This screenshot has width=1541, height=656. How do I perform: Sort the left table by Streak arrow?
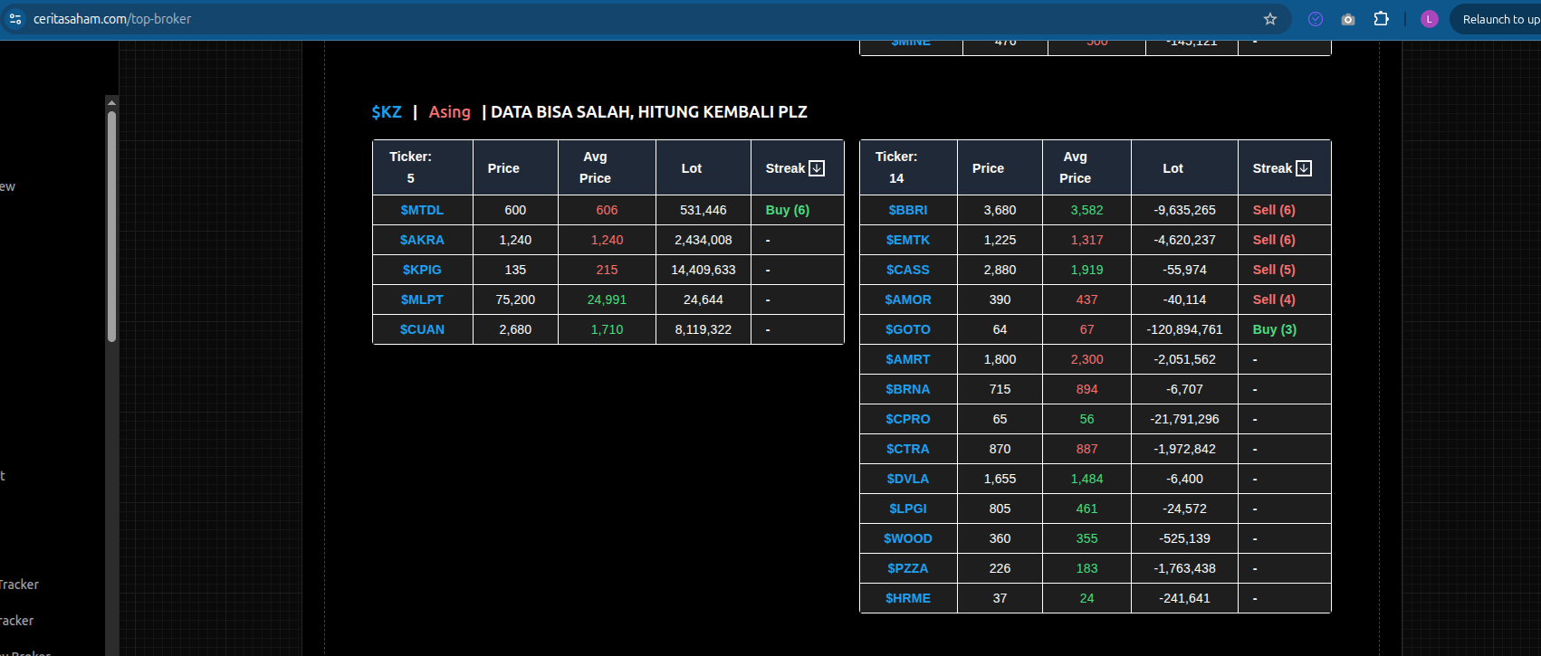coord(817,168)
